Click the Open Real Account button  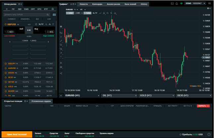click(16, 134)
